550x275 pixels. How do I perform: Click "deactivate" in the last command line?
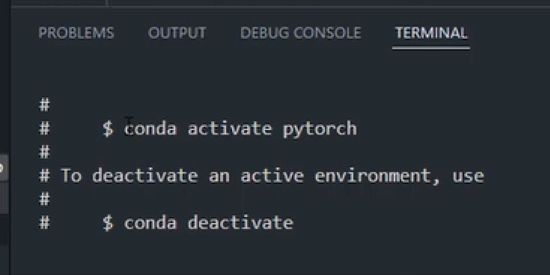click(240, 223)
